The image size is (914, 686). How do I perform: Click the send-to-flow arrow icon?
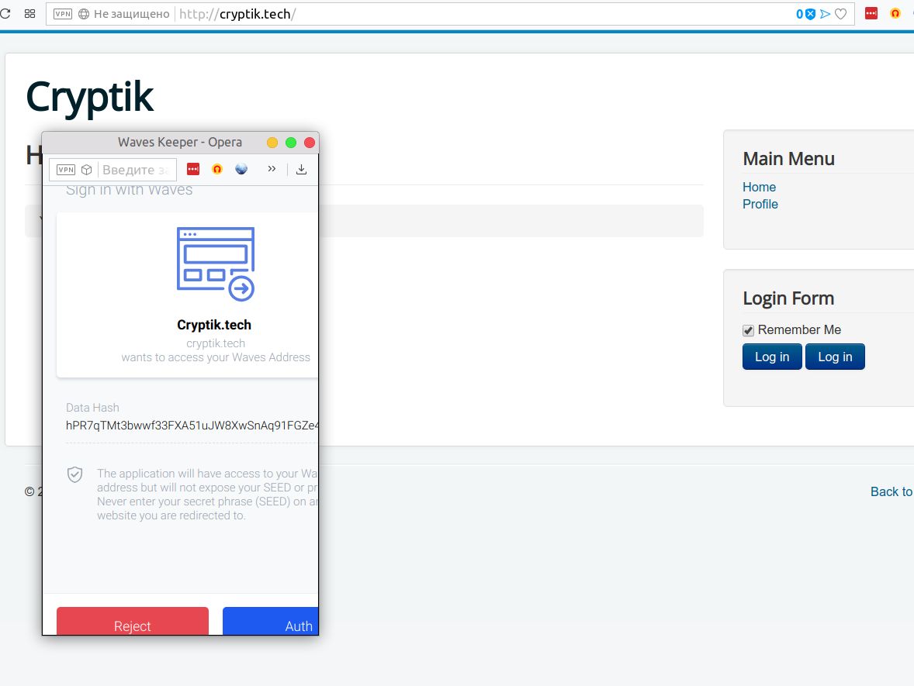click(x=825, y=14)
